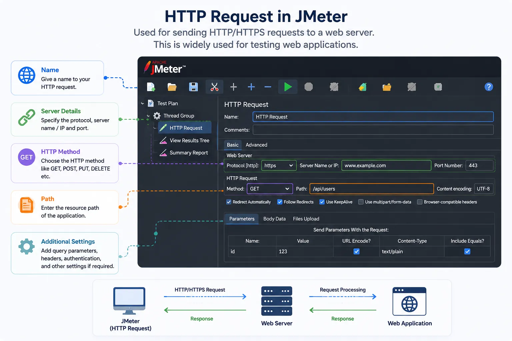Click the Test Plan document icon
The width and height of the screenshot is (512, 341).
(151, 103)
